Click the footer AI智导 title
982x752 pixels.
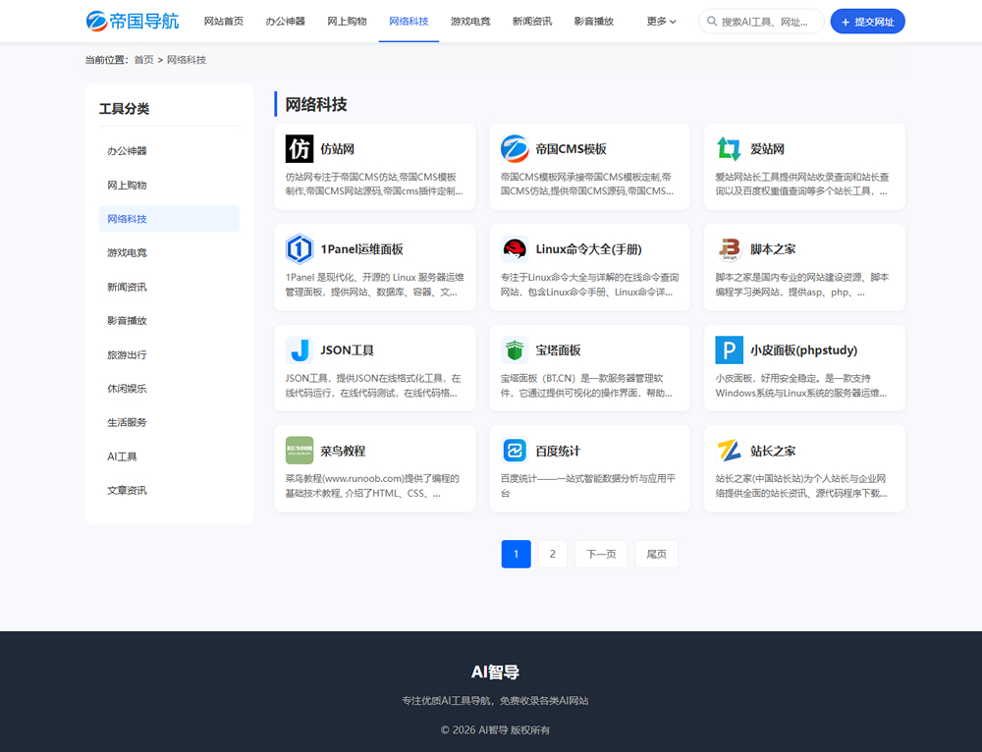point(495,671)
